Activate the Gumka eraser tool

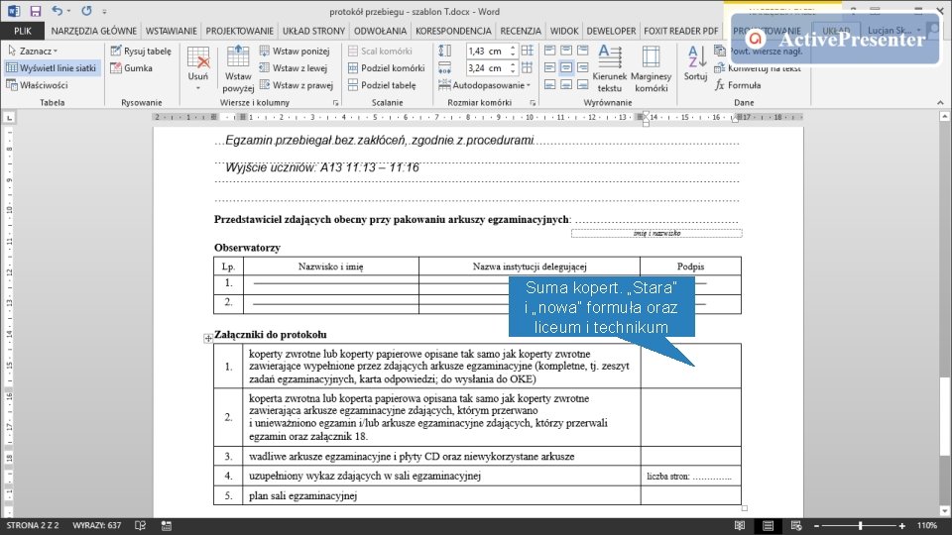(x=131, y=68)
